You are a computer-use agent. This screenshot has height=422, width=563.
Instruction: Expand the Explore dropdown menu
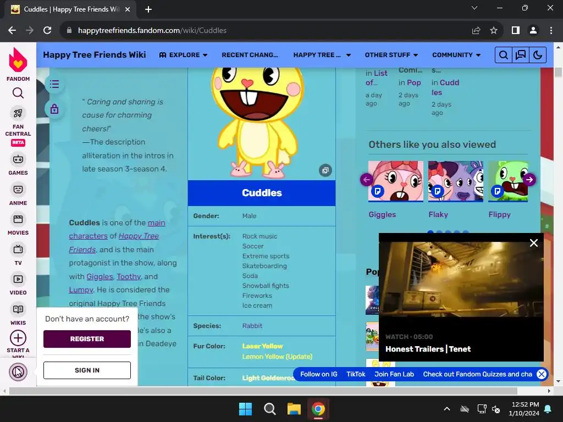click(184, 55)
